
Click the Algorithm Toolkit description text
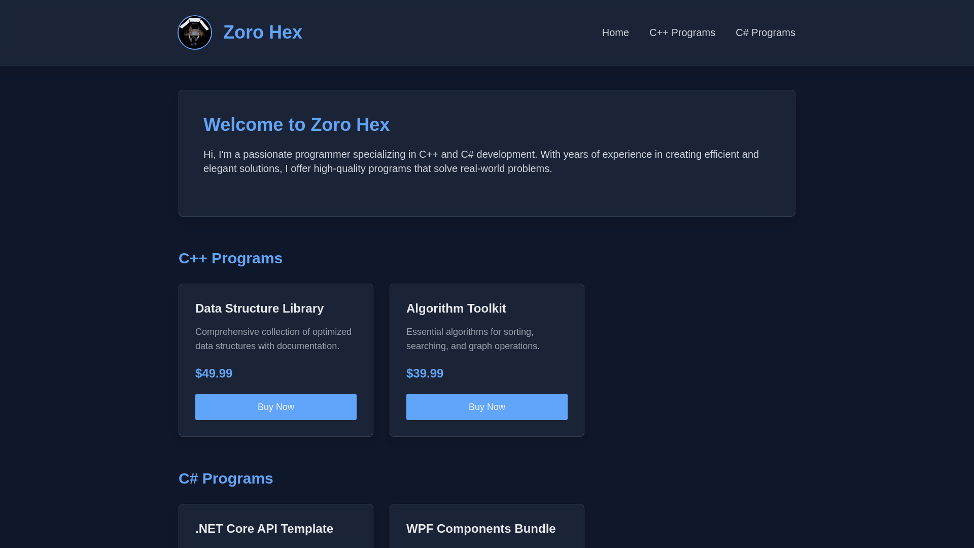pos(472,339)
